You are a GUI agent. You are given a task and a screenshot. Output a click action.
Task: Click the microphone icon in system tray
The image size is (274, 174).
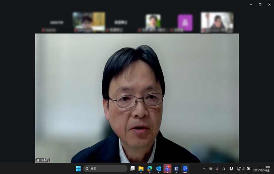click(217, 169)
